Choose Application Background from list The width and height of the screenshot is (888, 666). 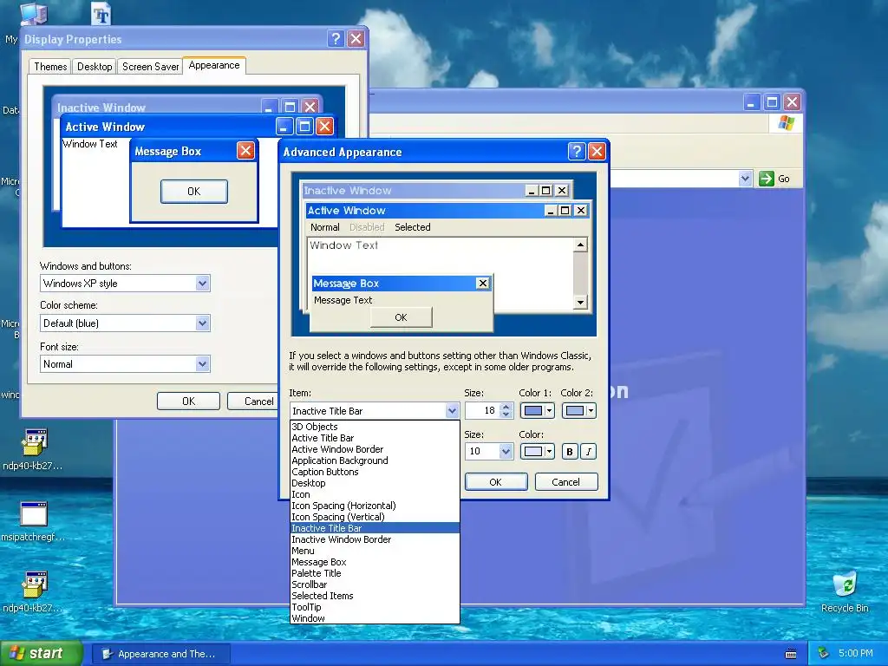(x=375, y=460)
